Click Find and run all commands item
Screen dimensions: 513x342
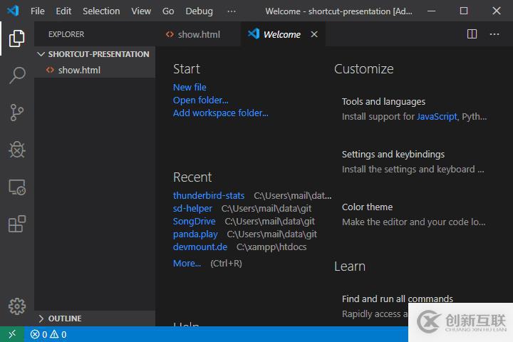tap(397, 299)
